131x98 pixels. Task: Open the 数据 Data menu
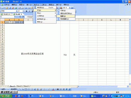pos(51,5)
